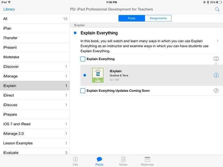The image size is (223, 167).
Task: Tap the blue unread dot beside Explain Everything post
Action: tap(75, 33)
